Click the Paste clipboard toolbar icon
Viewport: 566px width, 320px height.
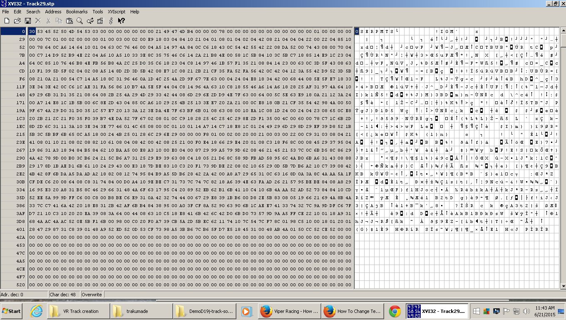tap(69, 20)
